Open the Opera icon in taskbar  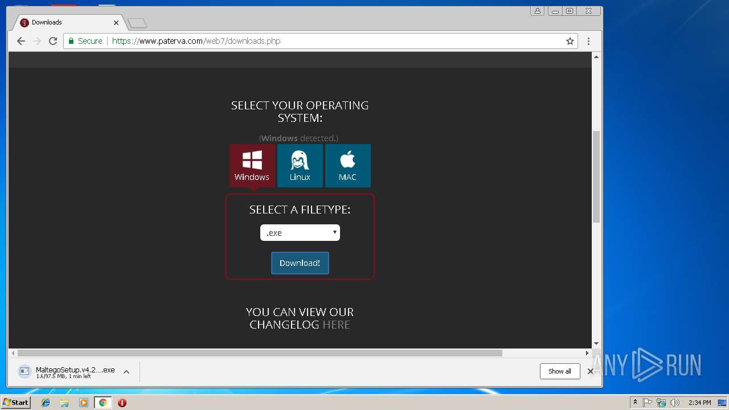(122, 403)
